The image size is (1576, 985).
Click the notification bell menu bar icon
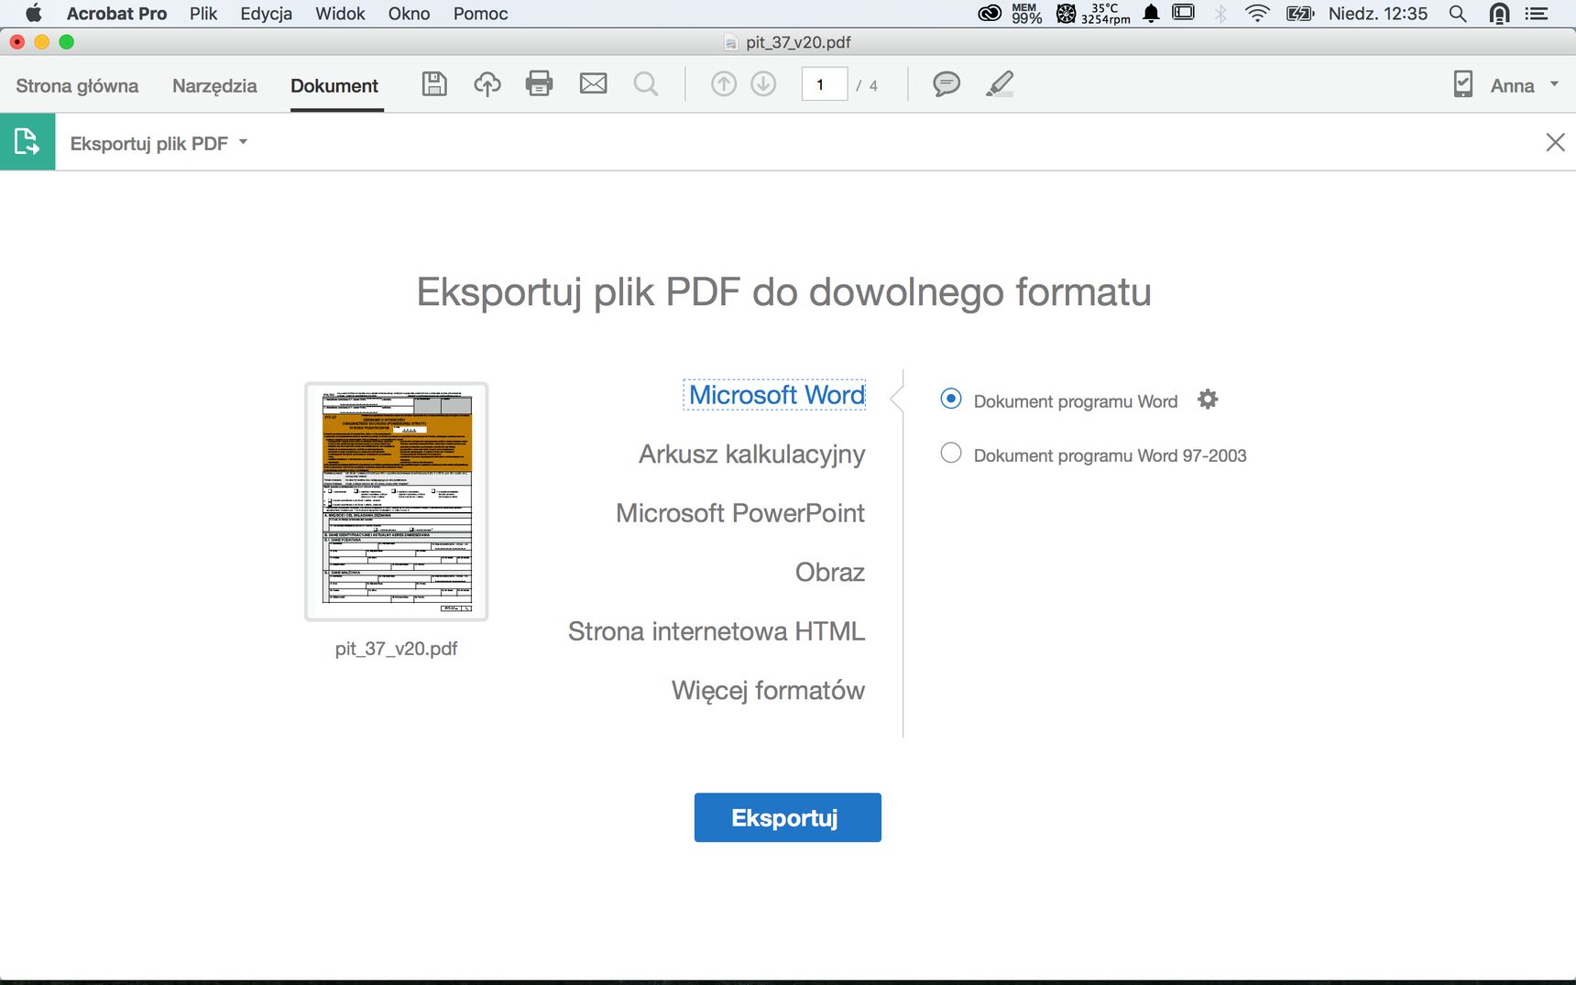(1151, 14)
